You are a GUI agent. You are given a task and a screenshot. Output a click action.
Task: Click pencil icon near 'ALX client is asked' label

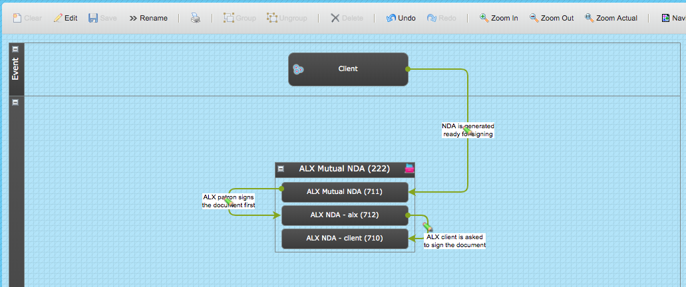click(427, 227)
